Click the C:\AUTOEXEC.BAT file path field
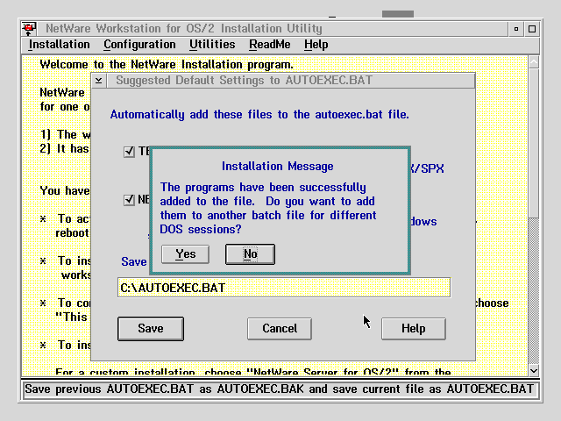 pos(284,288)
